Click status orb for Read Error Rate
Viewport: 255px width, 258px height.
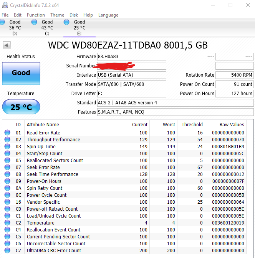pyautogui.click(x=7, y=132)
